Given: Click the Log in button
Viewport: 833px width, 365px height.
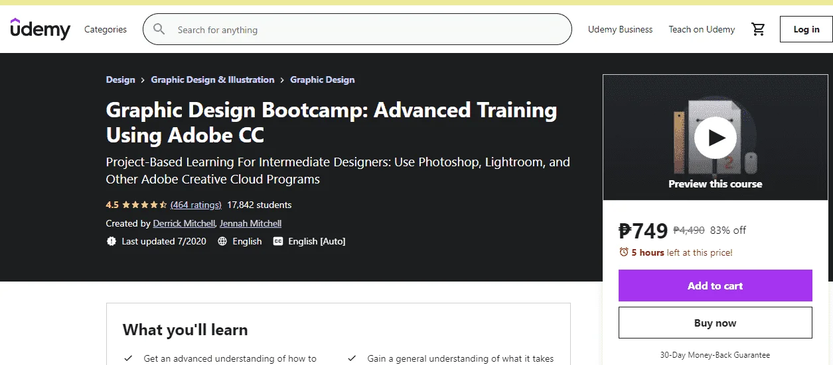Looking at the screenshot, I should coord(806,29).
